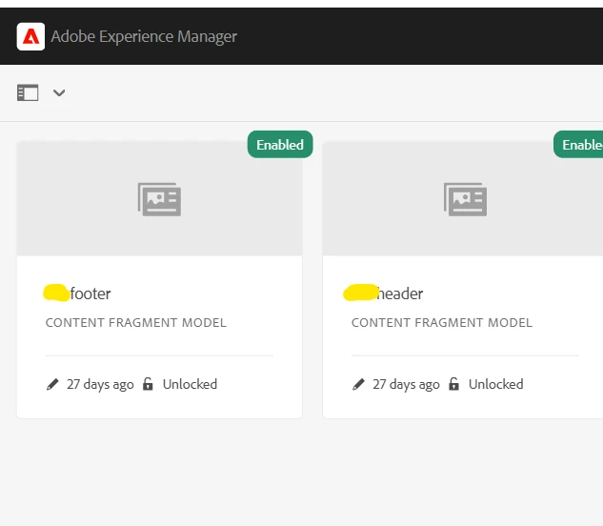Click Unlocked status text on footer card
Viewport: 603px width, 526px height.
[190, 384]
